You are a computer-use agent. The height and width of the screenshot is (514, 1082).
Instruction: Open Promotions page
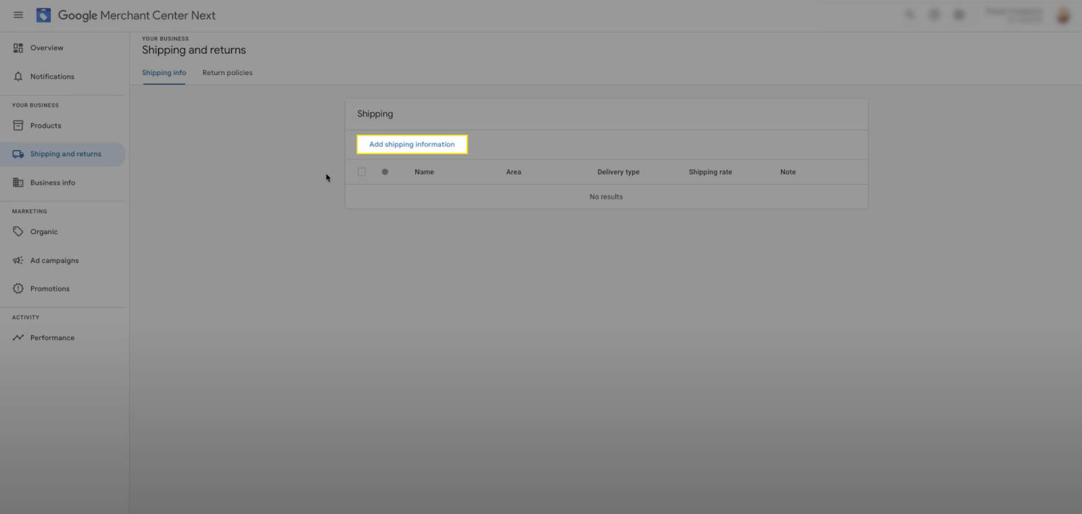click(49, 289)
